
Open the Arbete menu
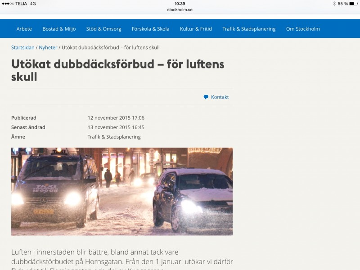pyautogui.click(x=24, y=29)
